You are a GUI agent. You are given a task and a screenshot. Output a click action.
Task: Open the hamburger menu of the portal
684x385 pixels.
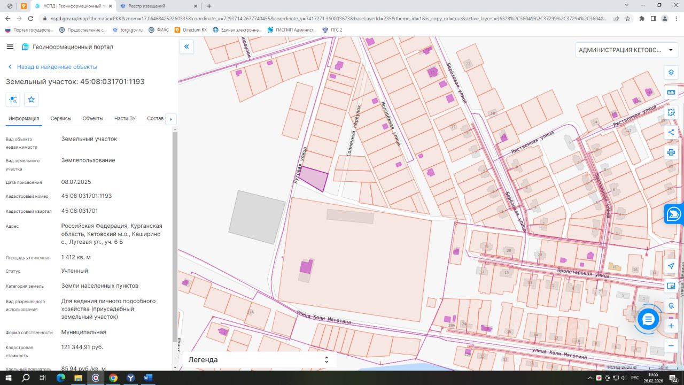coord(10,47)
